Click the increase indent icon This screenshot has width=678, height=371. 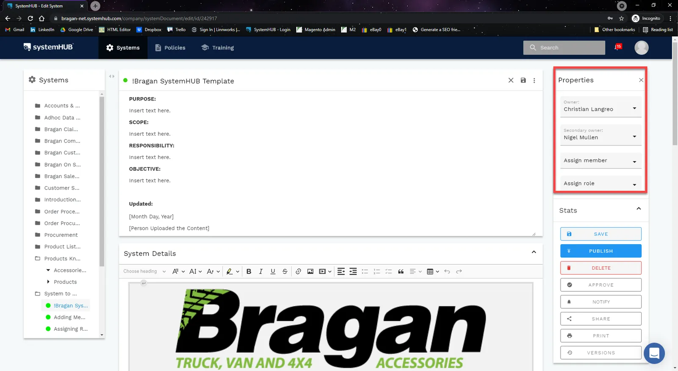click(353, 271)
